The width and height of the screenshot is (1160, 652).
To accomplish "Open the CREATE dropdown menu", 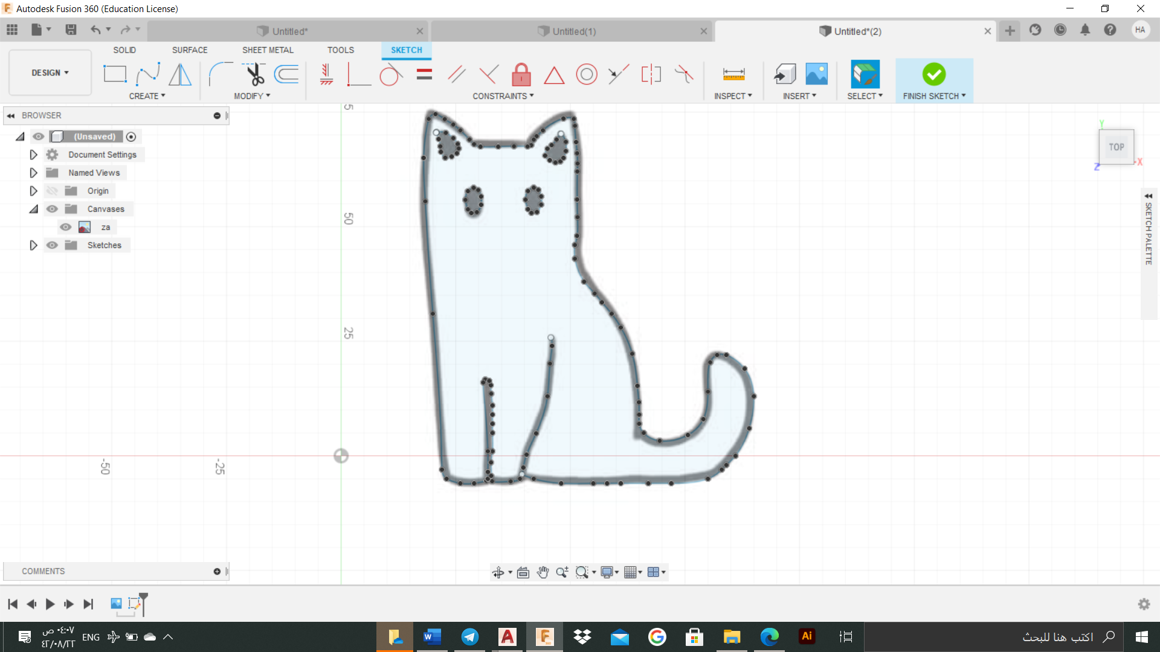I will [x=147, y=96].
